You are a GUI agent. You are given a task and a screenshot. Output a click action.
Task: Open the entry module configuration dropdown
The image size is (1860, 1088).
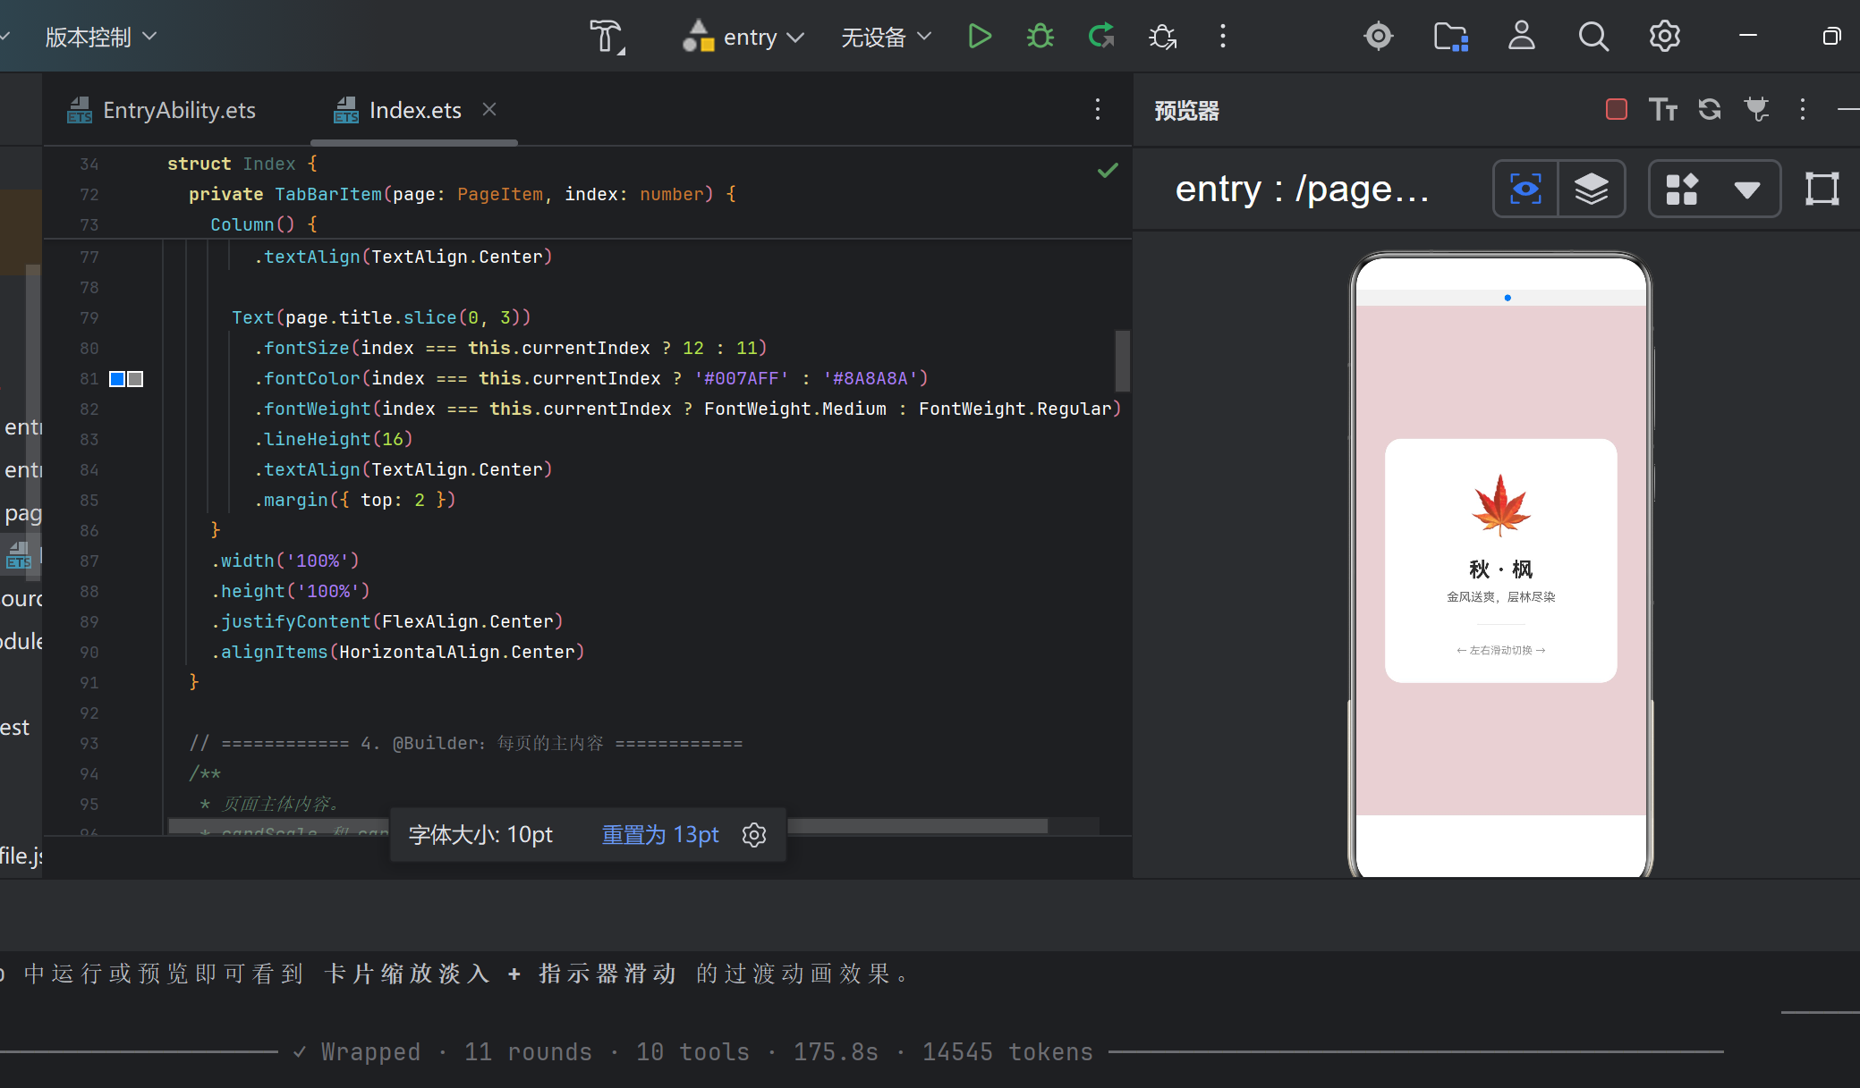pyautogui.click(x=743, y=37)
